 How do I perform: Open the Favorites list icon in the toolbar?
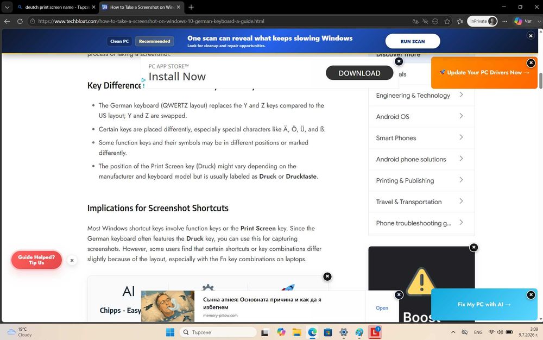[460, 21]
